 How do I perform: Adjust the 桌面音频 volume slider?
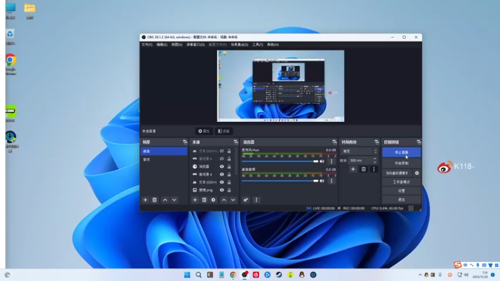tap(280, 180)
